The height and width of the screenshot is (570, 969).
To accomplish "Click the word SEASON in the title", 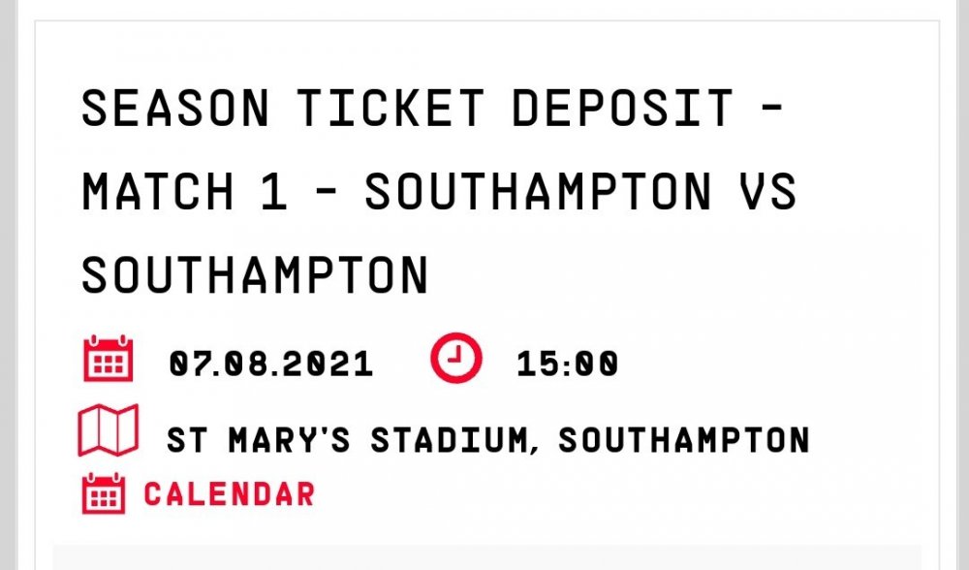I will pyautogui.click(x=175, y=109).
